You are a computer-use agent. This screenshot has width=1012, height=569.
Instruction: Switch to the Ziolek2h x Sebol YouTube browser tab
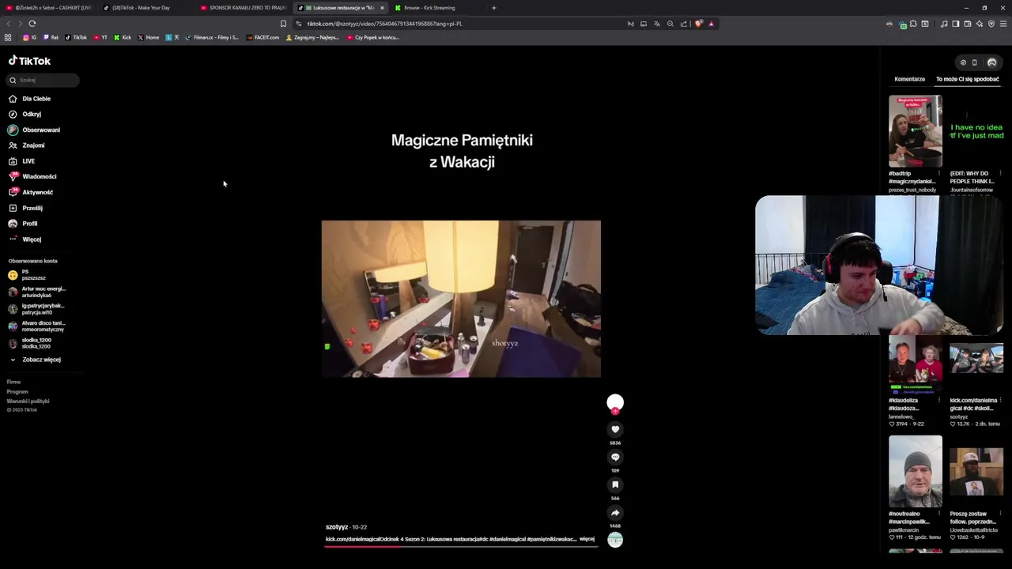(x=49, y=8)
